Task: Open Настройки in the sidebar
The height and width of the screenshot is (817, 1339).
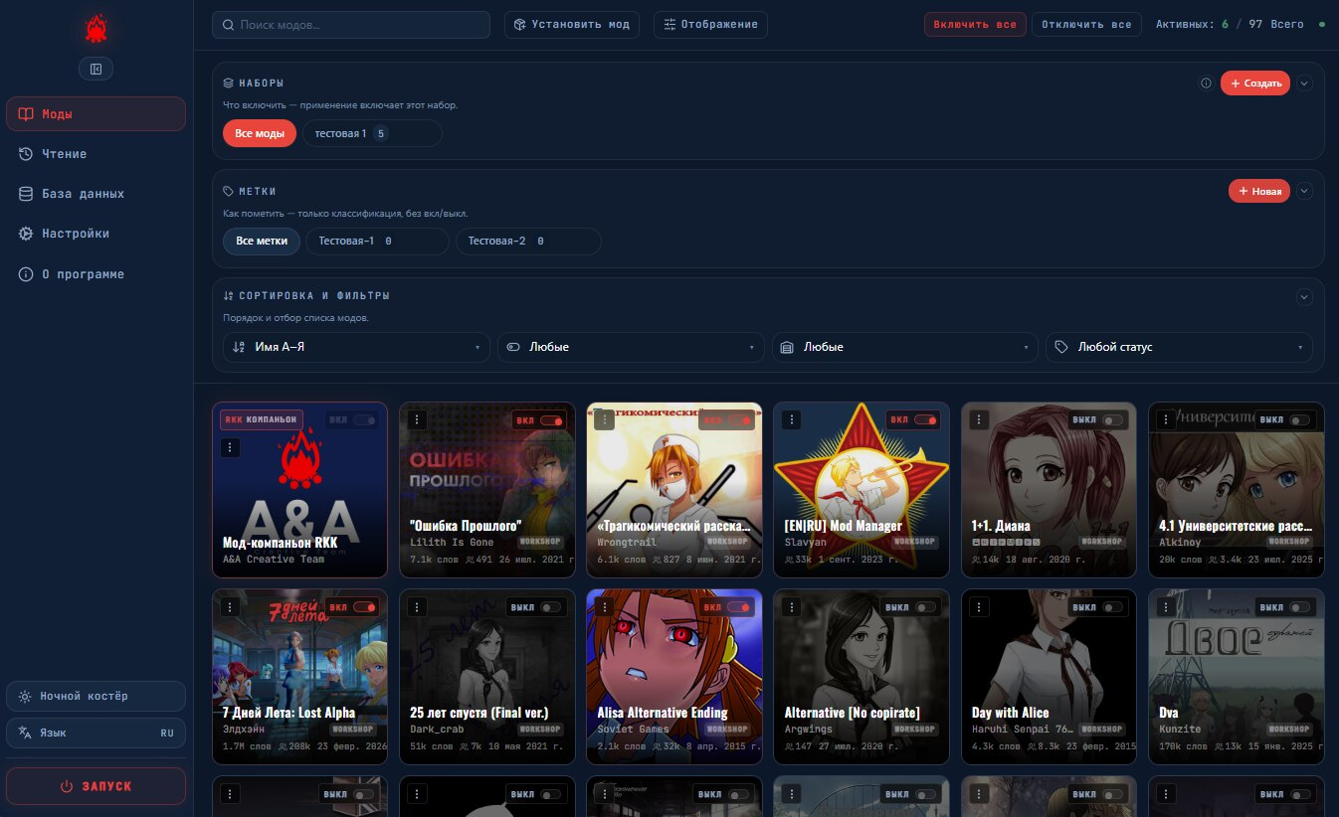Action: (96, 234)
